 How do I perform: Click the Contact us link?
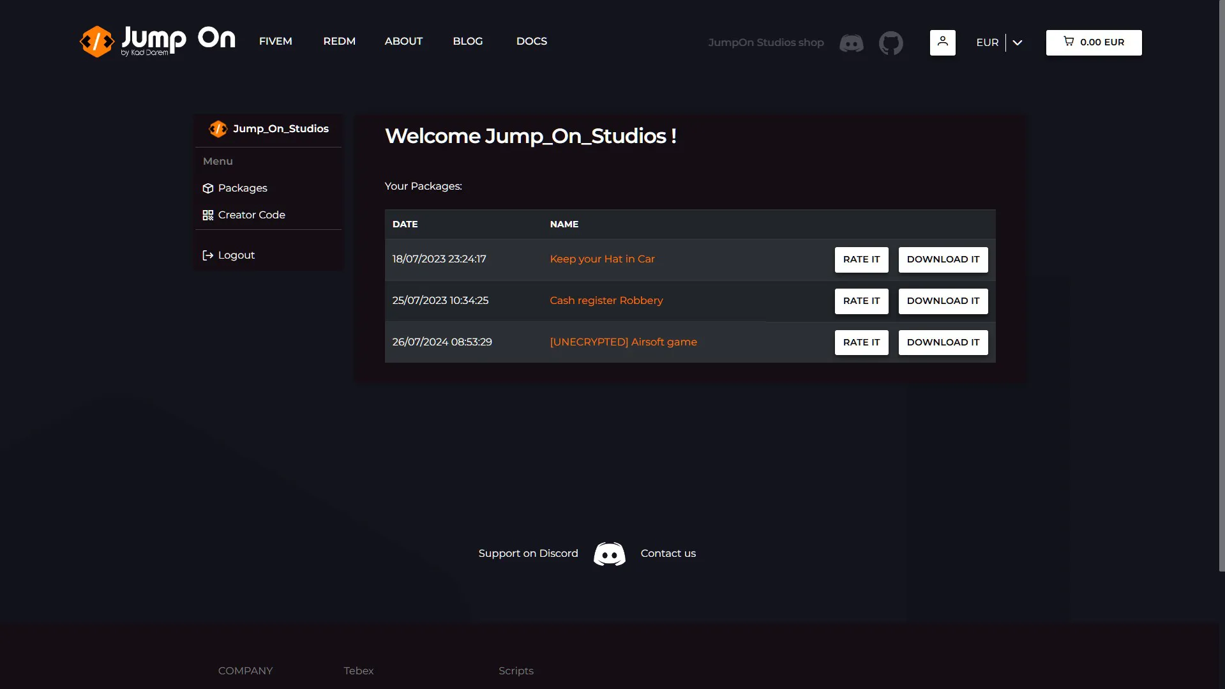[x=668, y=554]
